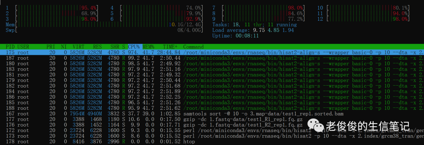Sort by the RES column header
The width and height of the screenshot is (424, 145).
pyautogui.click(x=97, y=47)
